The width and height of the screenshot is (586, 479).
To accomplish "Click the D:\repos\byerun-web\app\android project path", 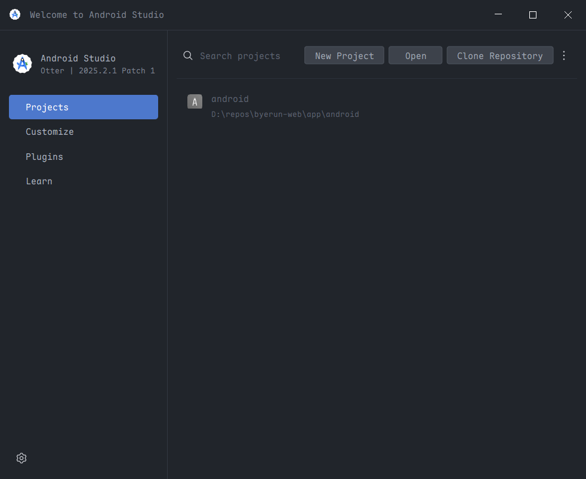I will [285, 114].
